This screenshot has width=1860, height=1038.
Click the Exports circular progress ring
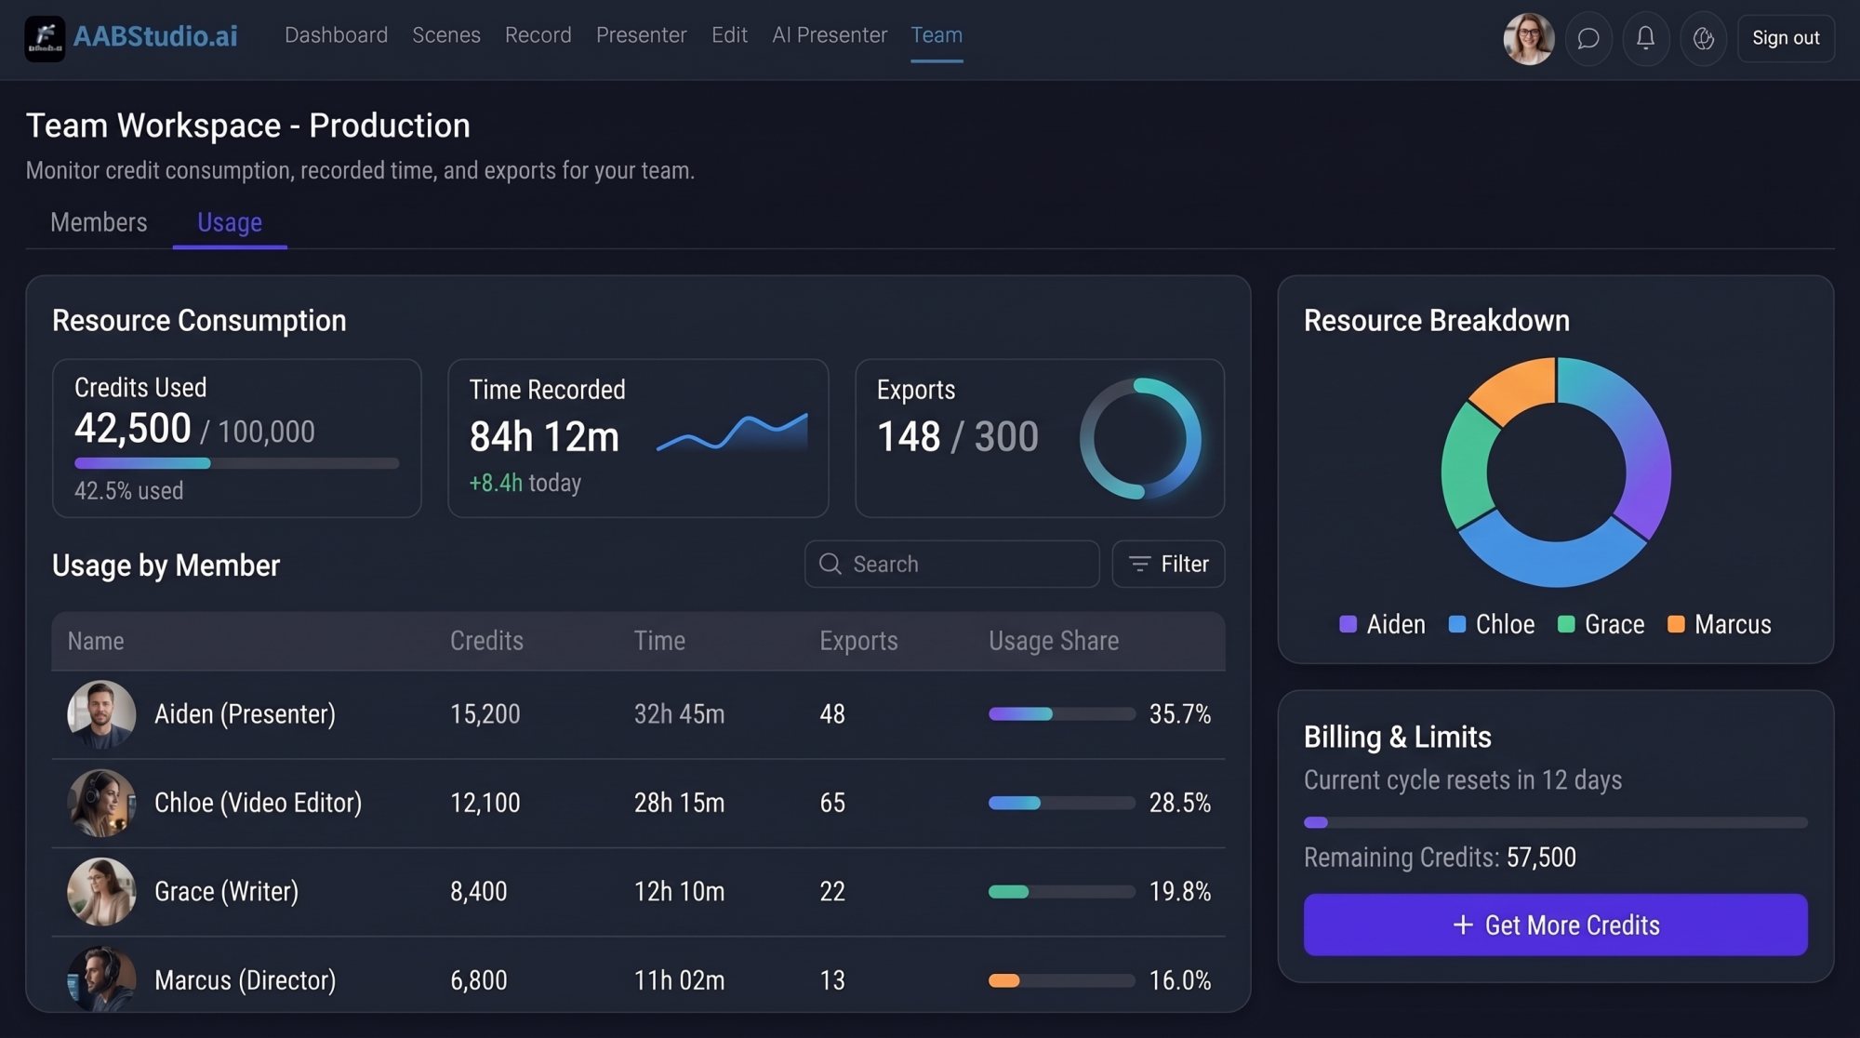click(x=1140, y=438)
